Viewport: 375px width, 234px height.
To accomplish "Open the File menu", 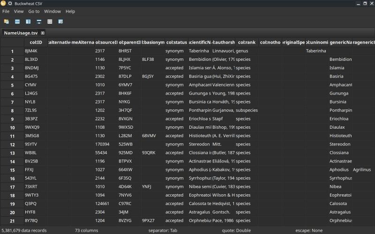I will click(x=6, y=11).
